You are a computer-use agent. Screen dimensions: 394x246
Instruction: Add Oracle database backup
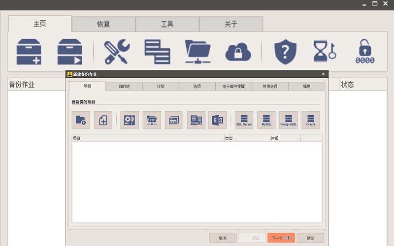pos(310,120)
